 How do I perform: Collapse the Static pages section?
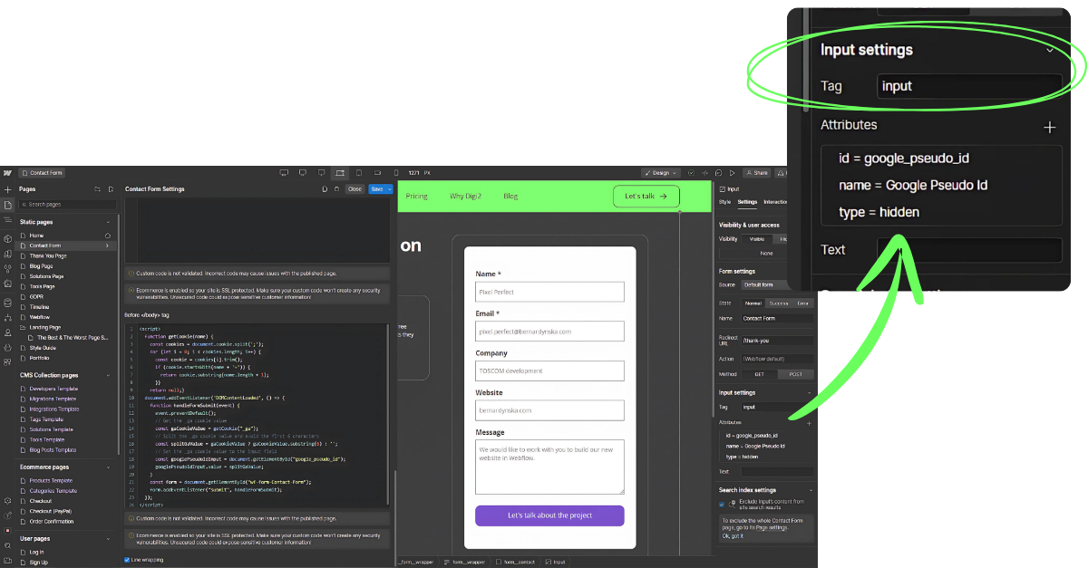[x=108, y=222]
